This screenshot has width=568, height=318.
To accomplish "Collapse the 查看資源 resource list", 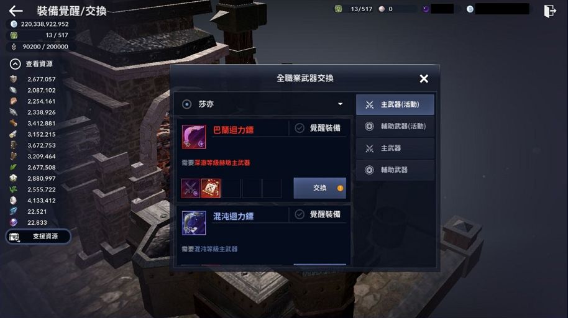I will [15, 64].
